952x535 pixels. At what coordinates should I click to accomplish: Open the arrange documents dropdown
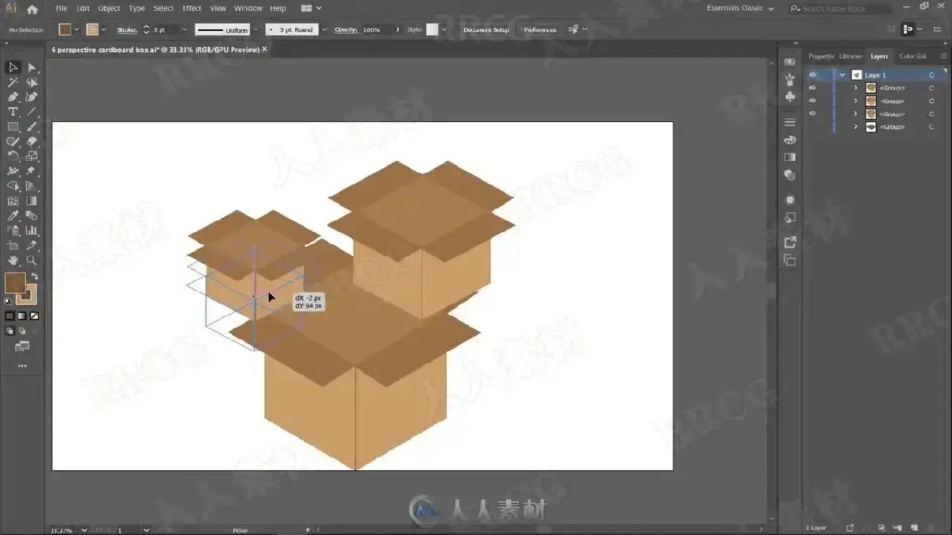(311, 9)
